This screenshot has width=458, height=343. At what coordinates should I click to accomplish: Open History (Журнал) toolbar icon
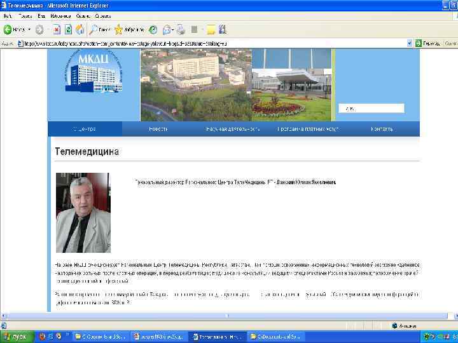(x=153, y=29)
